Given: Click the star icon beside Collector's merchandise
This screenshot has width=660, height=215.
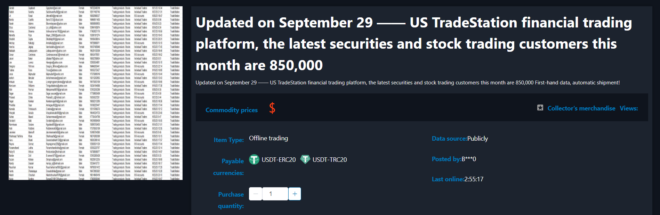Looking at the screenshot, I should click(540, 108).
